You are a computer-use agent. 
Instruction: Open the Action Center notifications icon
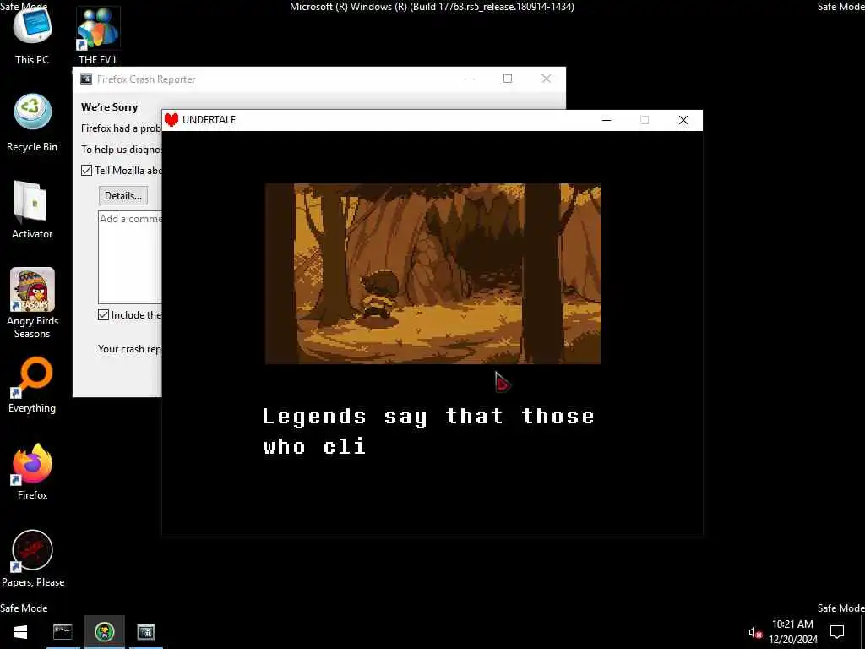pyautogui.click(x=837, y=632)
